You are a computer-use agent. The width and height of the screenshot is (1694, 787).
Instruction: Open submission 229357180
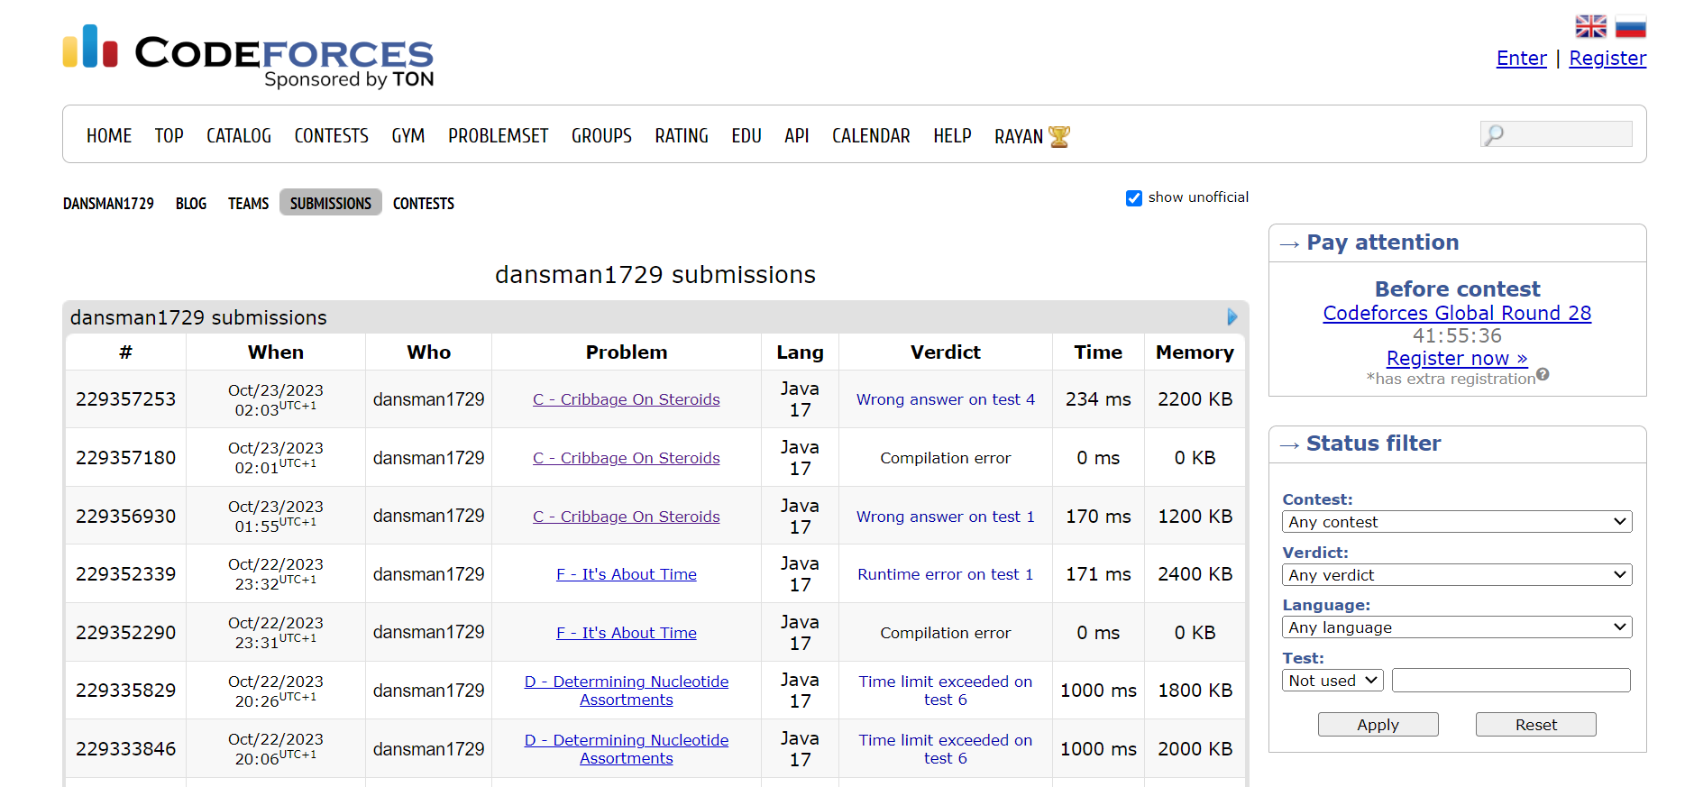pyautogui.click(x=126, y=458)
